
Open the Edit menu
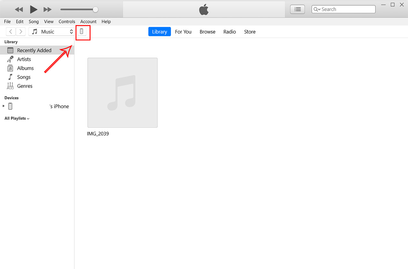(x=20, y=22)
